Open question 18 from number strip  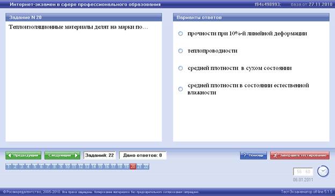tap(120, 166)
